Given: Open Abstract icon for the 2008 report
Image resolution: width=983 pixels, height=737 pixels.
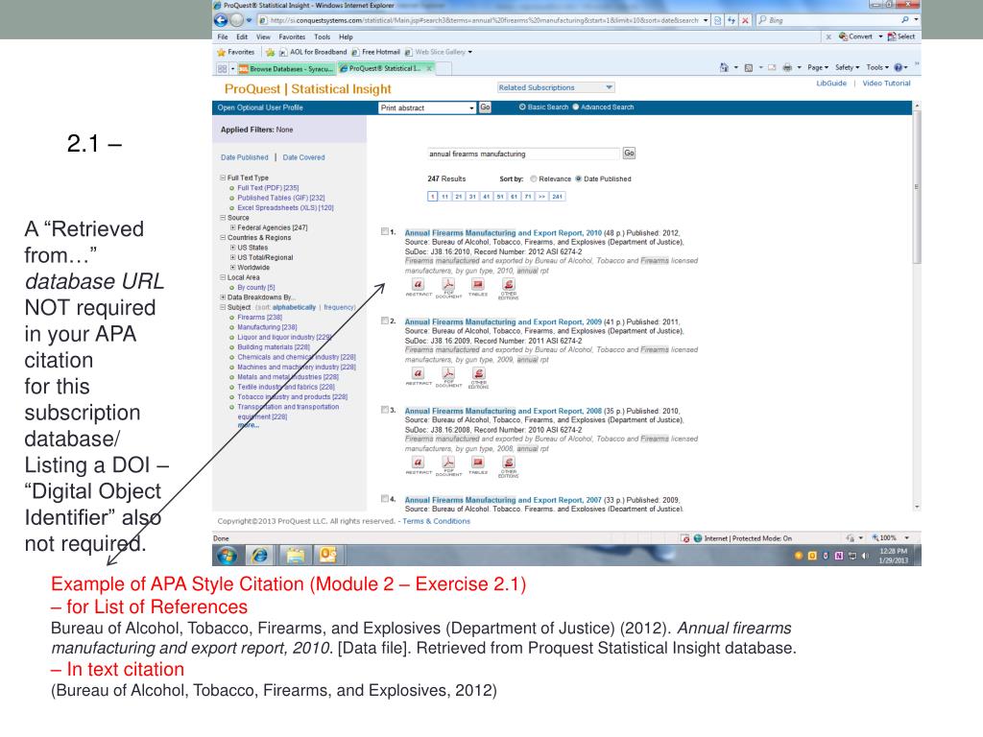Looking at the screenshot, I should click(x=419, y=464).
